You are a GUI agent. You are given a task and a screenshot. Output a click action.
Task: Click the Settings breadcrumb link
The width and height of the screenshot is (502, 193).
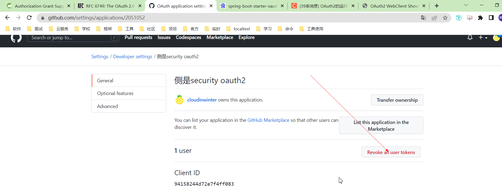100,57
